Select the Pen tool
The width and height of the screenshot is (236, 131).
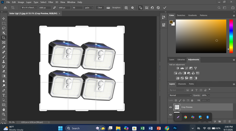click(4, 91)
